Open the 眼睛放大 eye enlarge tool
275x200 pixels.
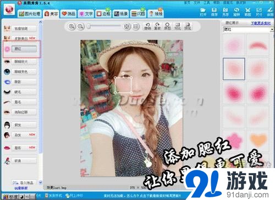tap(24, 62)
